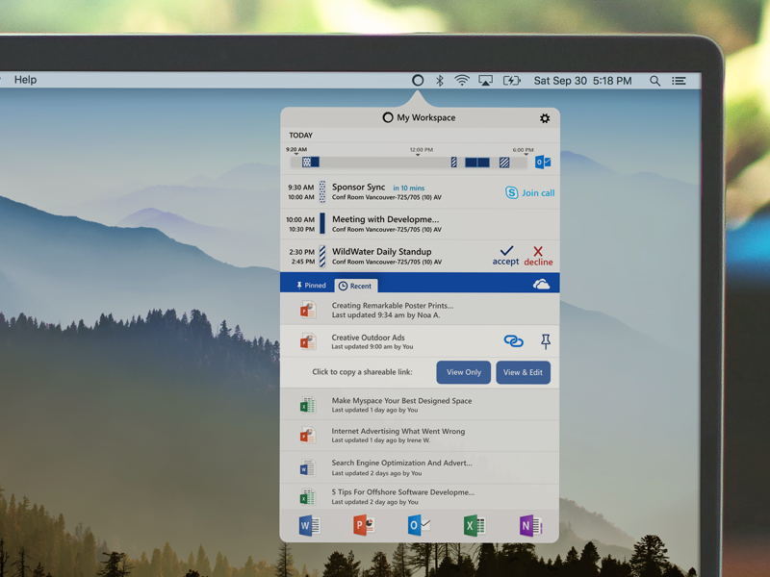Launch PowerPoint from the bottom app row
This screenshot has height=577, width=770.
tap(364, 525)
